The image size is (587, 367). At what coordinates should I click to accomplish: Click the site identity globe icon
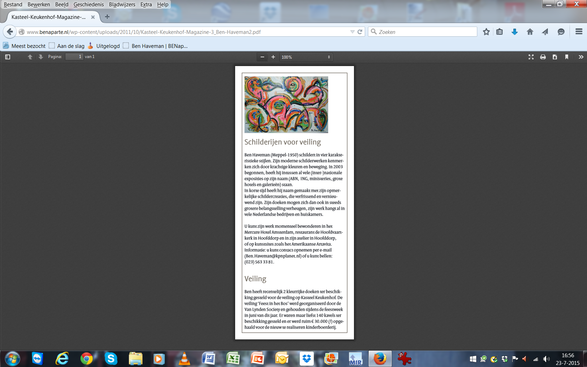(22, 32)
